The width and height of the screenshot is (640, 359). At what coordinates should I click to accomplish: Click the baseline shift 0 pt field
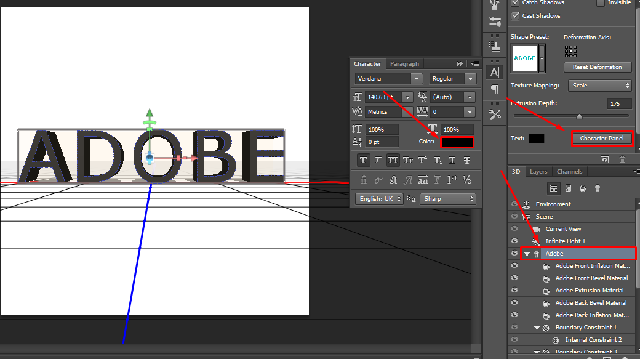pyautogui.click(x=382, y=142)
